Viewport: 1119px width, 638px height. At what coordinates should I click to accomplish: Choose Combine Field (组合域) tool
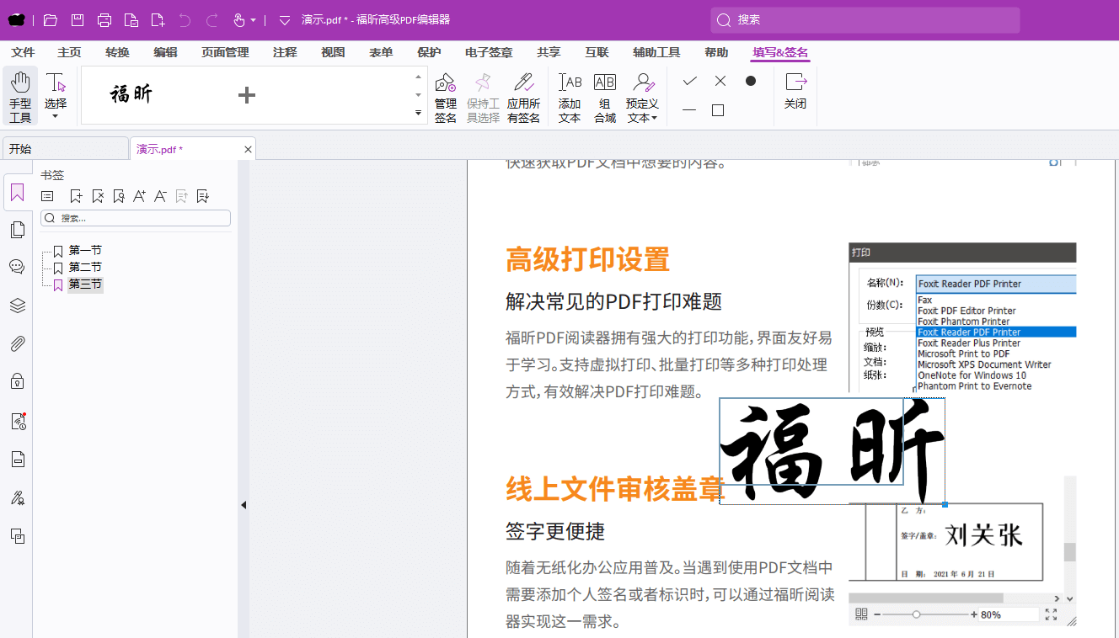tap(605, 98)
